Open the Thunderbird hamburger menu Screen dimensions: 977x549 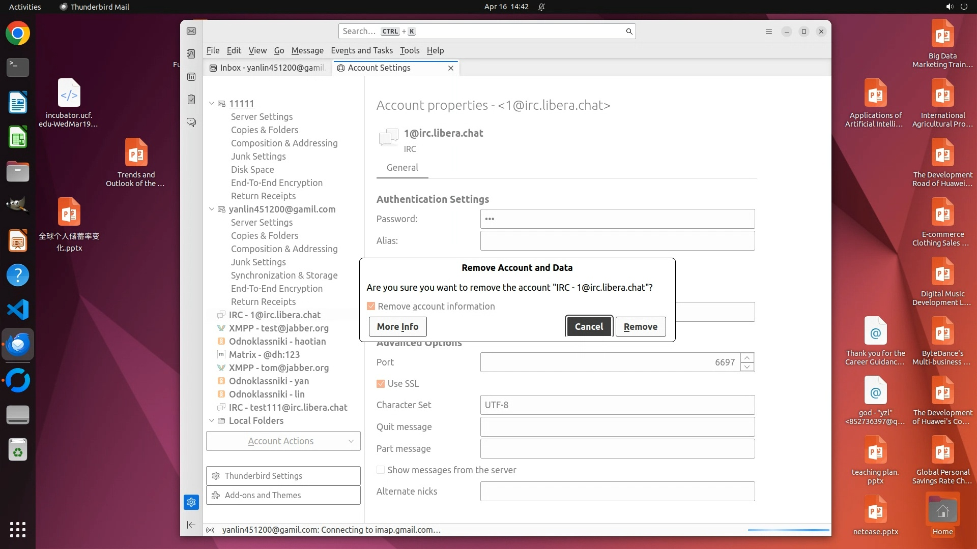(x=769, y=32)
